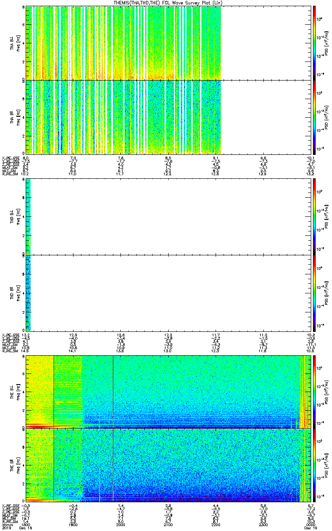
Task: Click the 2300 time tick label
Action: (264, 525)
